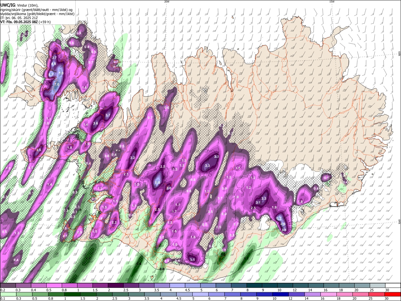Select the dark navy blue swatch in lower legend

coord(280,294)
